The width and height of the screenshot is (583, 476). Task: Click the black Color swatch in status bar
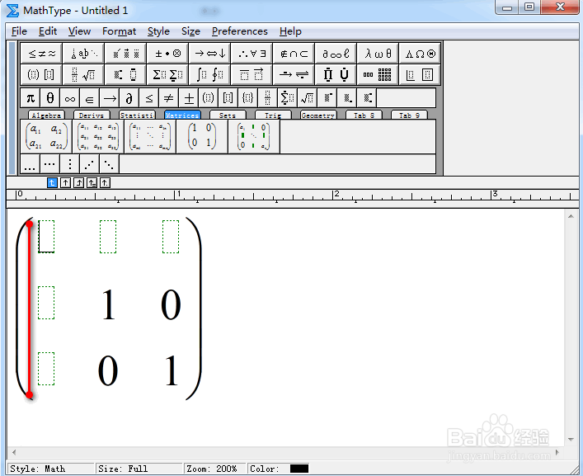tap(299, 469)
